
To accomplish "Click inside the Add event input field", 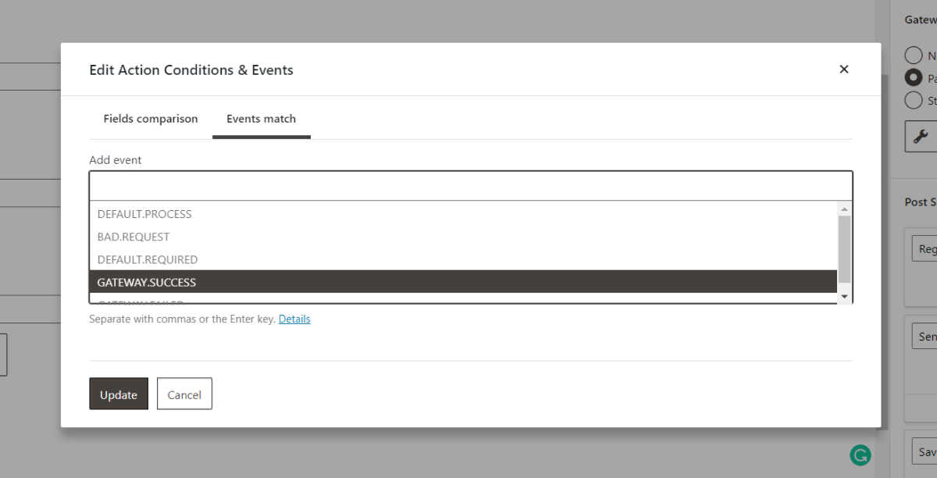I will (x=468, y=184).
